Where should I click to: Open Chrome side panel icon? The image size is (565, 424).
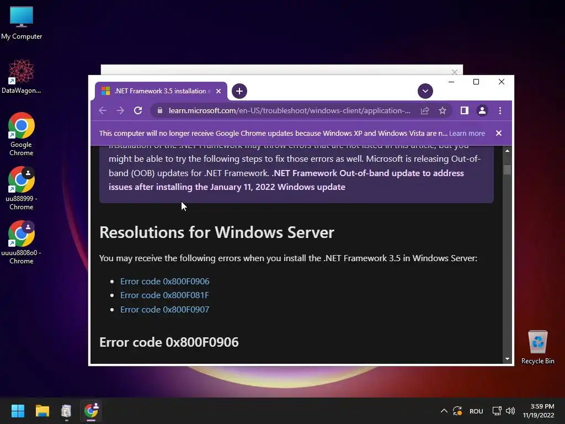coord(465,110)
